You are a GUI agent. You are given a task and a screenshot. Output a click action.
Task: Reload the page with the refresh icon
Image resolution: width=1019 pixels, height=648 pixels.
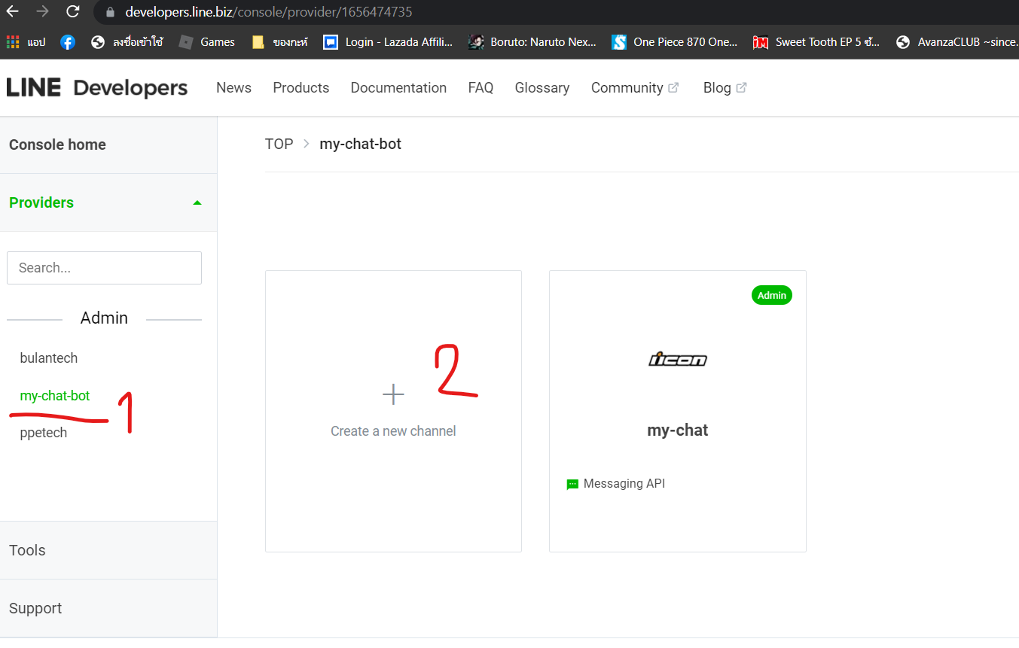point(72,12)
